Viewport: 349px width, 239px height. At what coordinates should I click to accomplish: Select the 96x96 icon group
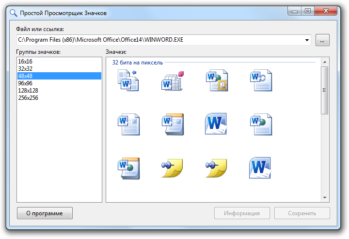coord(59,83)
